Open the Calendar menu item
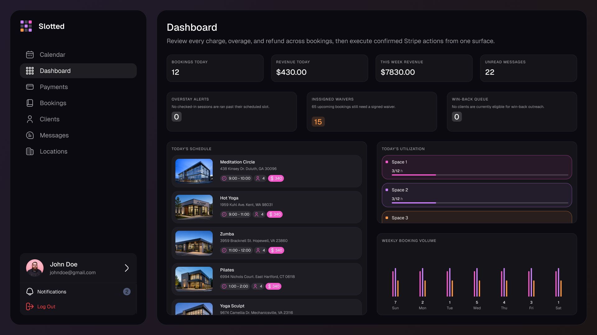Image resolution: width=597 pixels, height=335 pixels. coord(78,55)
